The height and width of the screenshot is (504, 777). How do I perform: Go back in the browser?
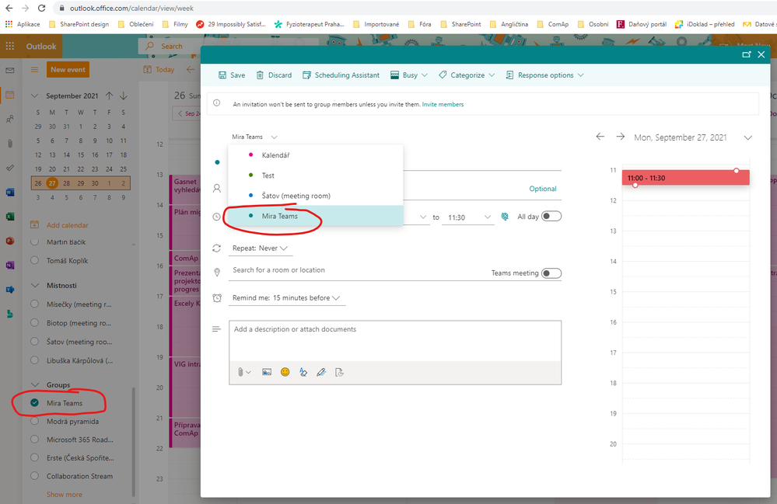click(x=9, y=8)
